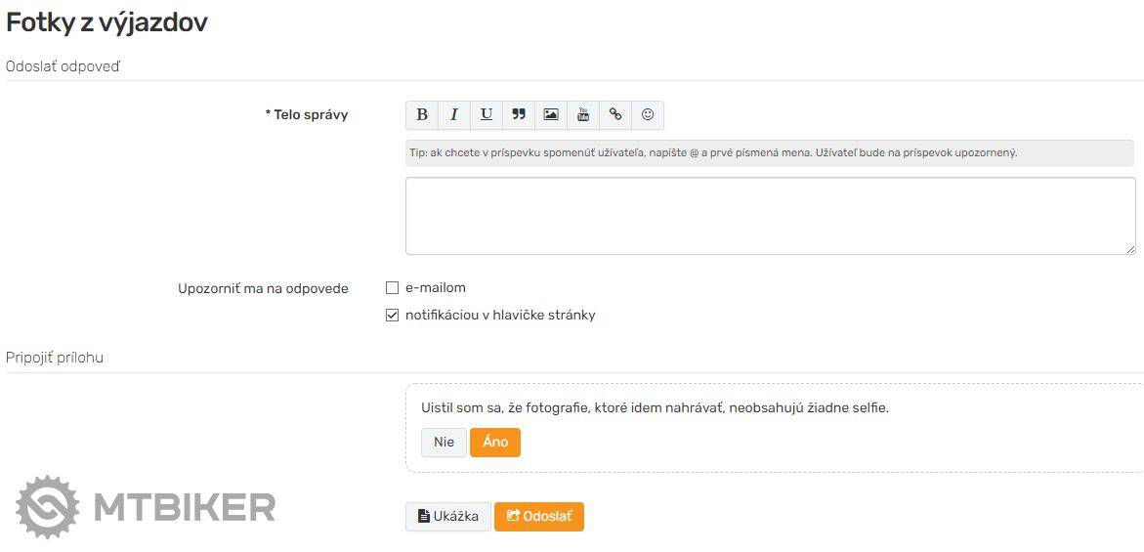Image resolution: width=1144 pixels, height=552 pixels.
Task: Click the message box resize handle
Action: pos(1130,249)
